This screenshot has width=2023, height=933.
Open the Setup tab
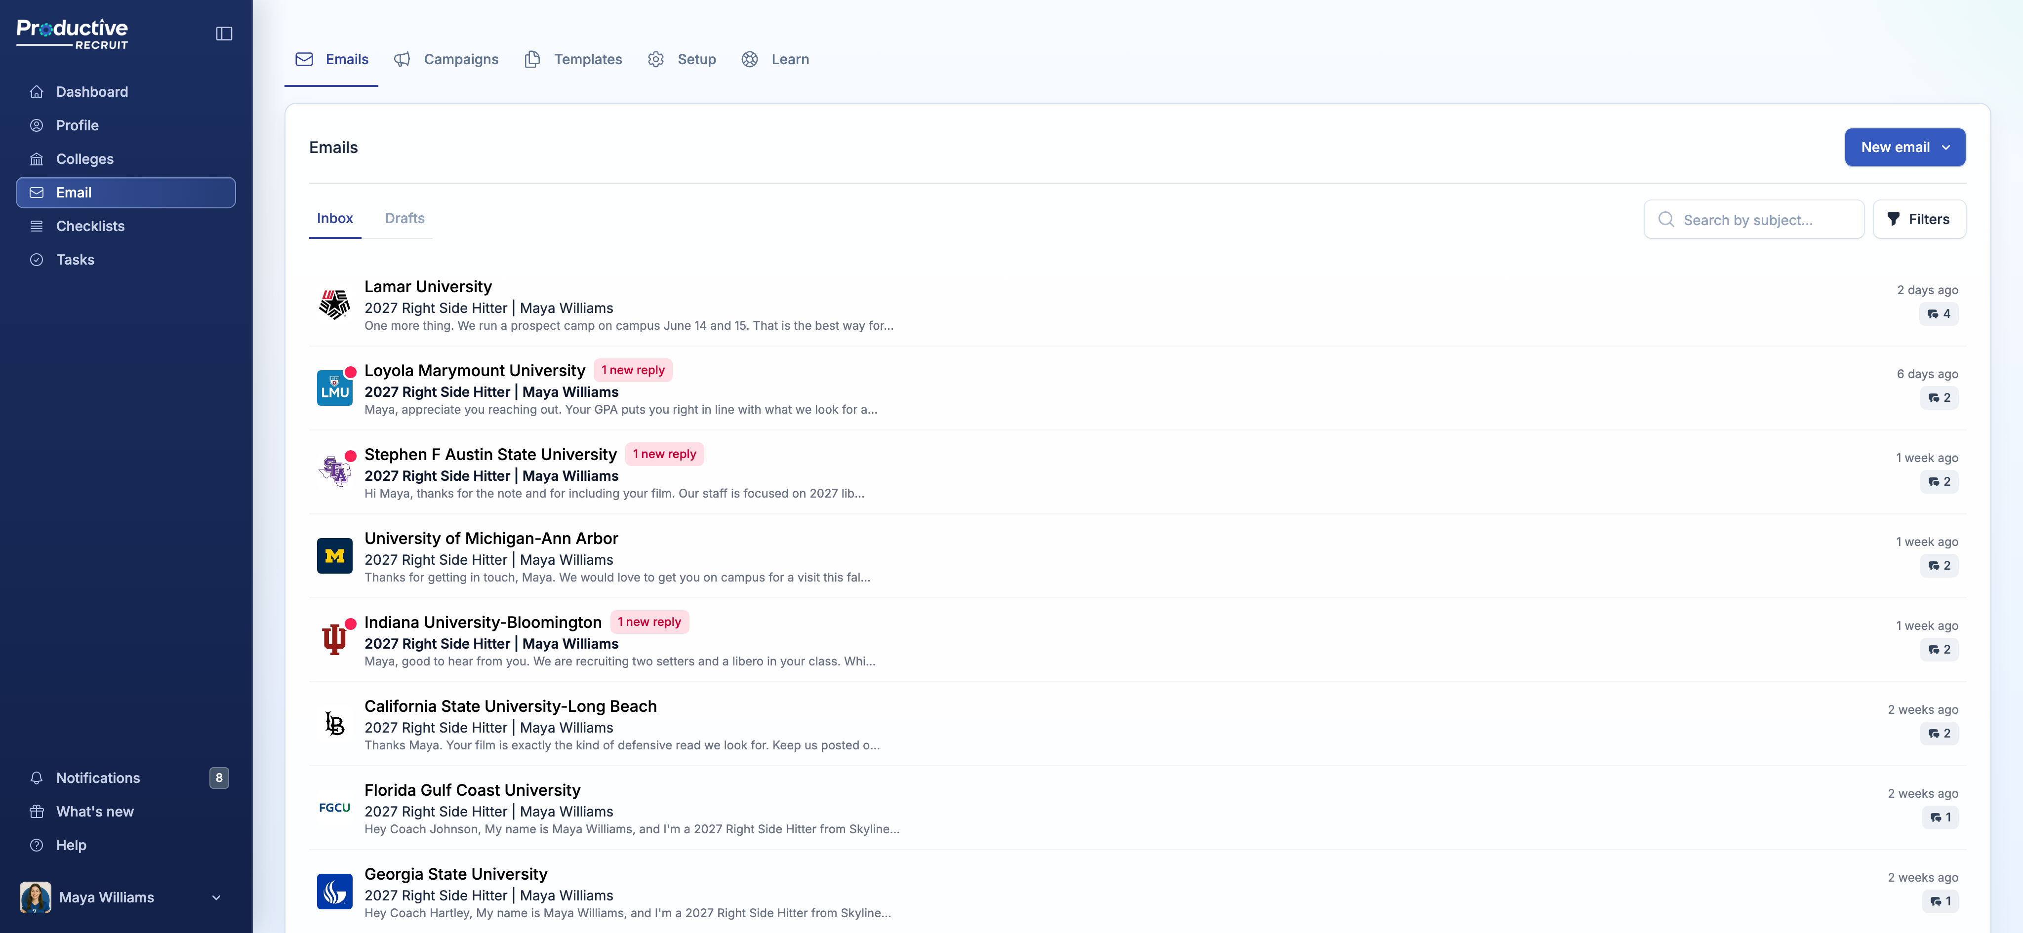click(682, 60)
